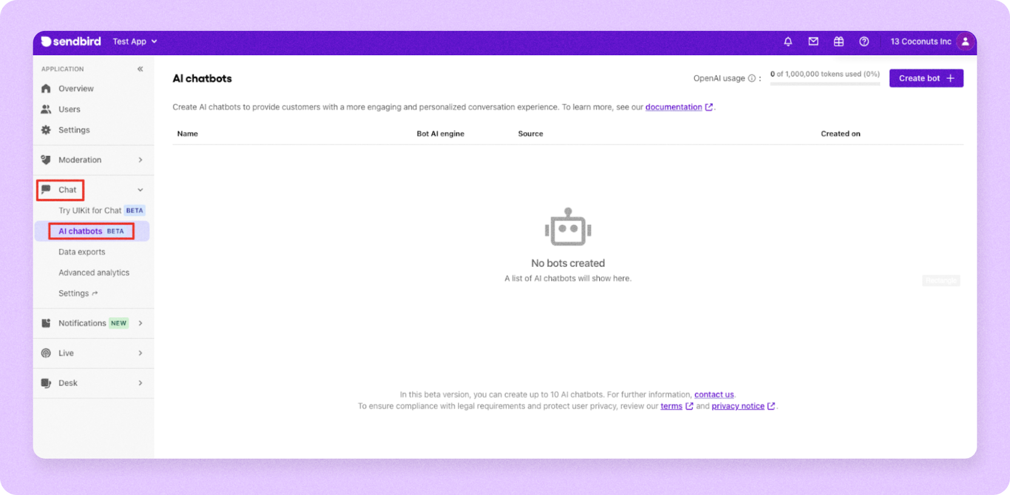Collapse the Chat section chevron
This screenshot has height=495, width=1010.
140,190
